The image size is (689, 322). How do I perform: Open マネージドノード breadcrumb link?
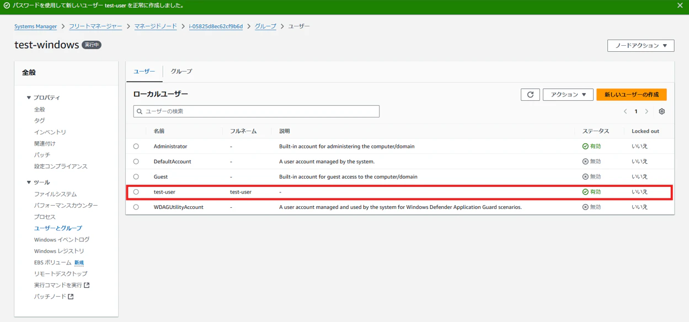(x=156, y=26)
